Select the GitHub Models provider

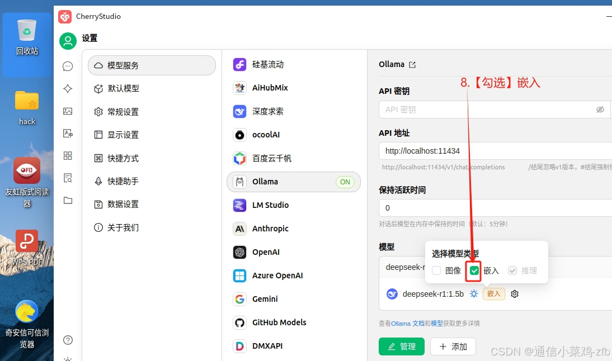click(294, 322)
